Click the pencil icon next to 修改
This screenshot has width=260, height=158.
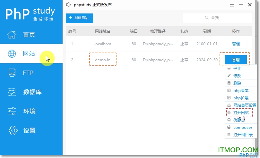229,76
